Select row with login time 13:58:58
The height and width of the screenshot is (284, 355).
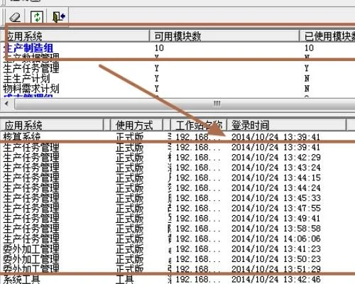pyautogui.click(x=177, y=229)
